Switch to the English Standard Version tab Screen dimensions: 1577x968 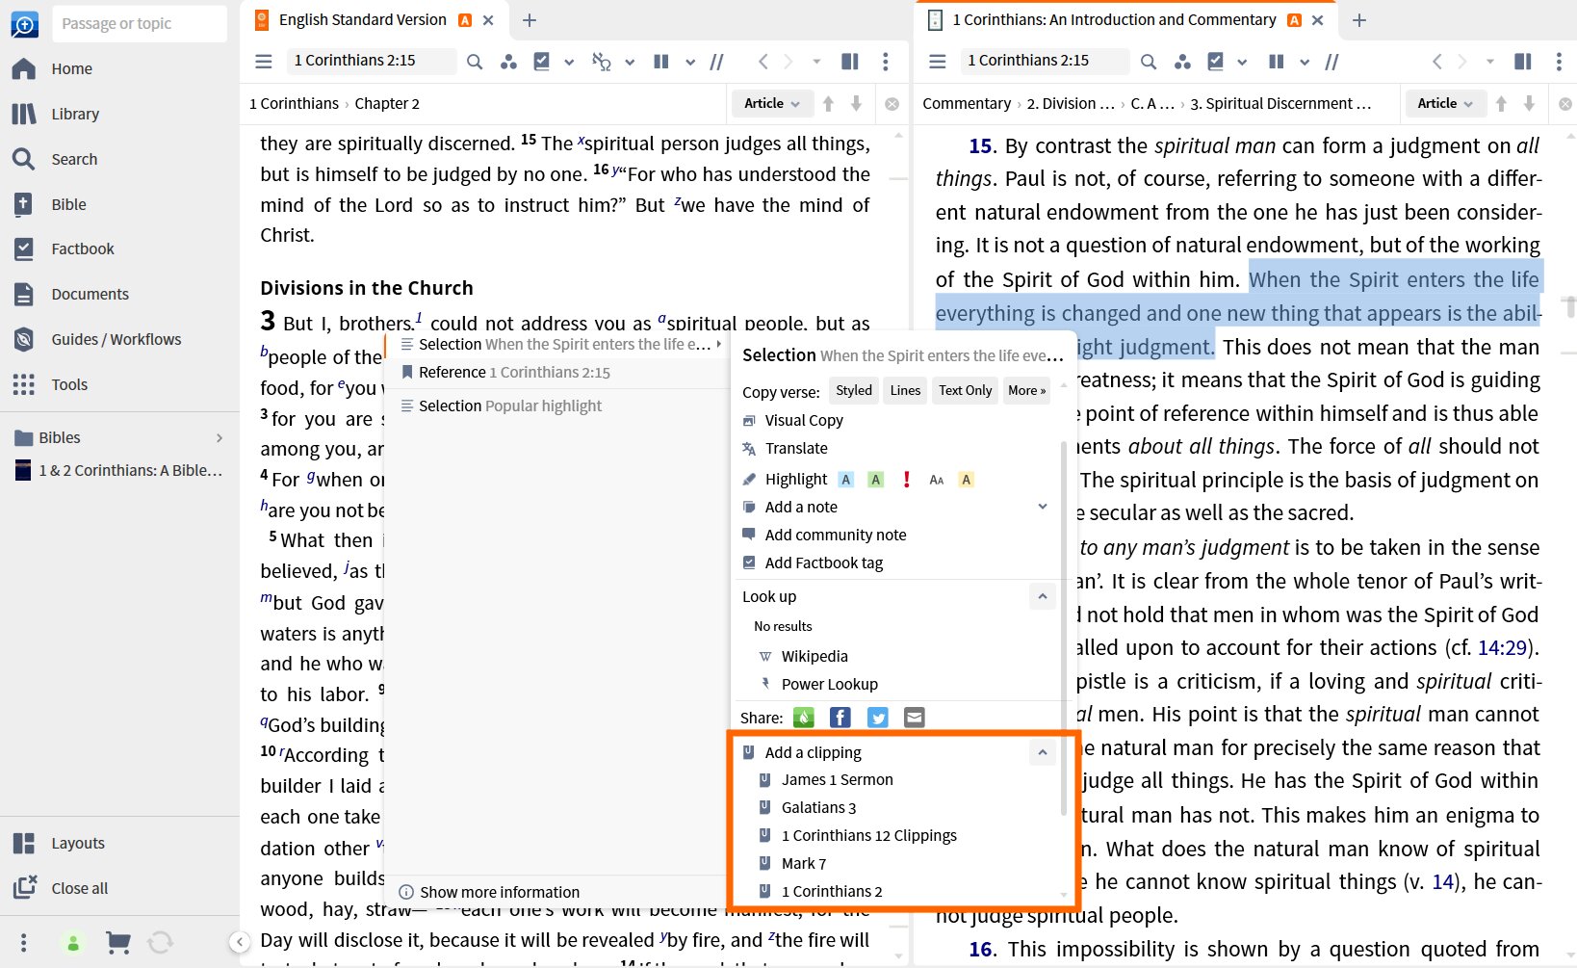(362, 19)
